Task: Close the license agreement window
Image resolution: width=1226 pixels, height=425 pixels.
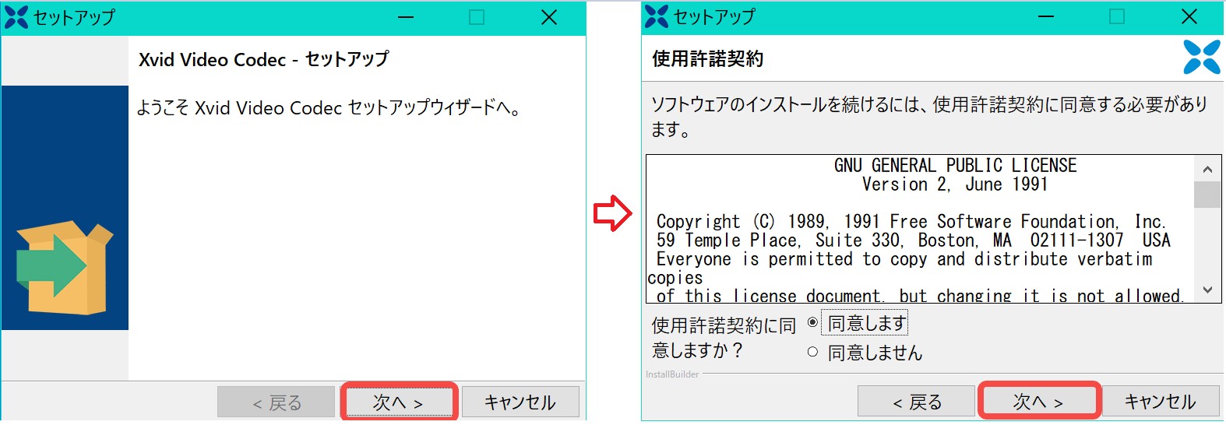Action: 1189,16
